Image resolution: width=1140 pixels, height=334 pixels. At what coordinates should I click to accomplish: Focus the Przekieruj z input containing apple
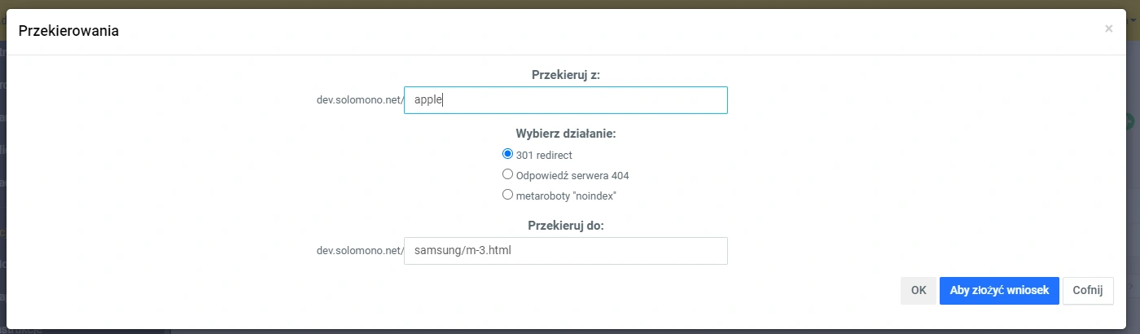tap(565, 100)
